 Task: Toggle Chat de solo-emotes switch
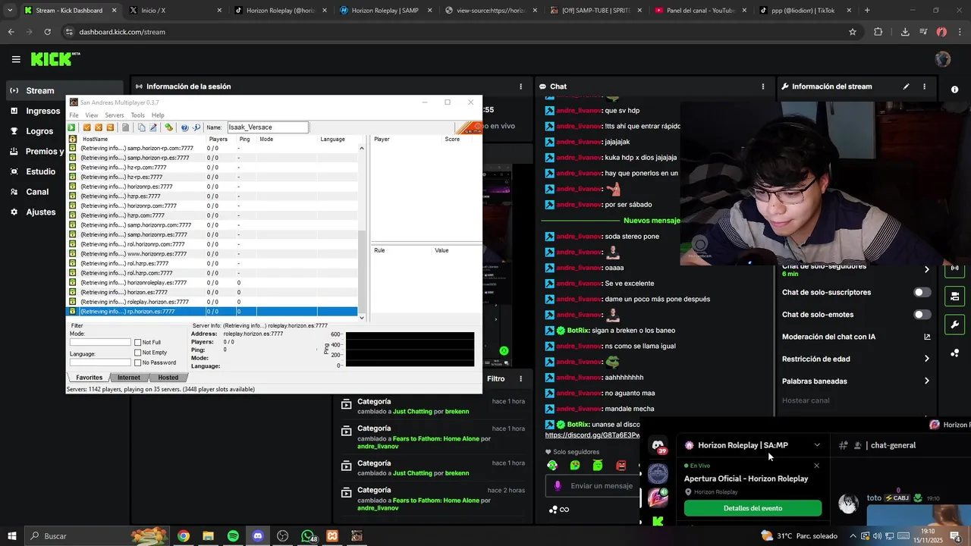pyautogui.click(x=922, y=315)
